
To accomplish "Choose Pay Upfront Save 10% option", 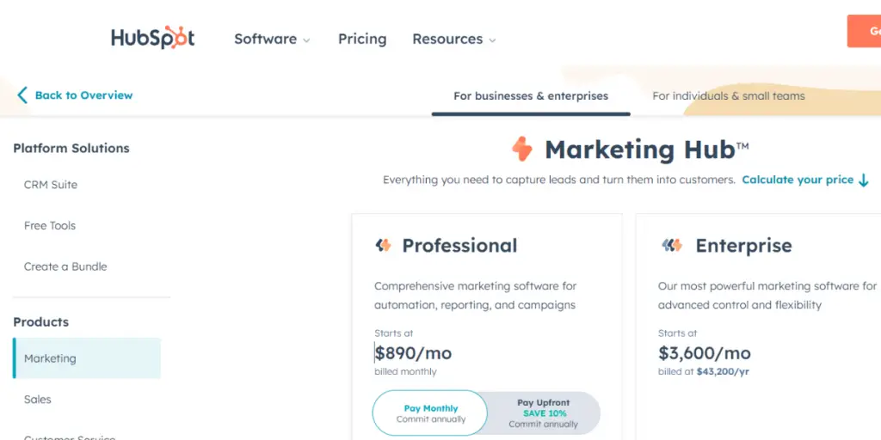I will point(544,413).
